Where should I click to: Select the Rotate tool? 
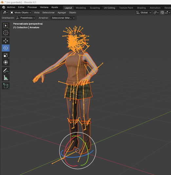coord(6,48)
